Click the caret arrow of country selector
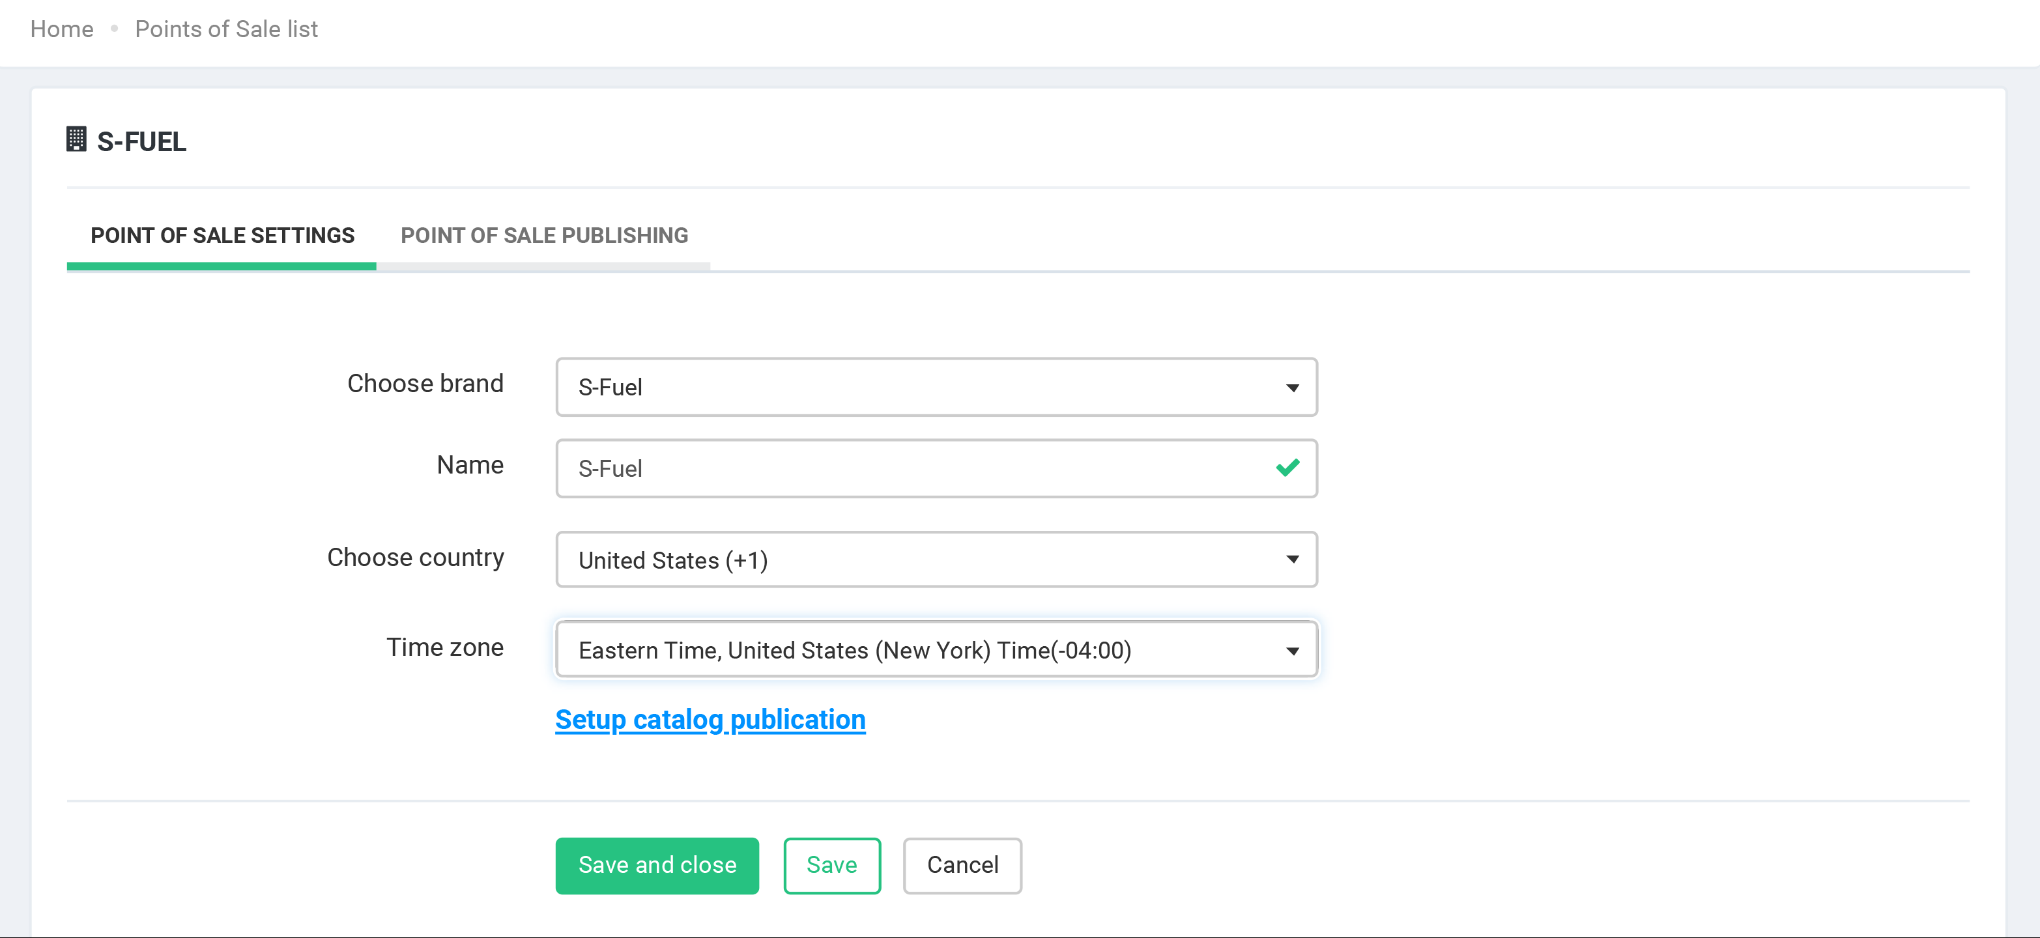This screenshot has width=2040, height=938. (1291, 560)
